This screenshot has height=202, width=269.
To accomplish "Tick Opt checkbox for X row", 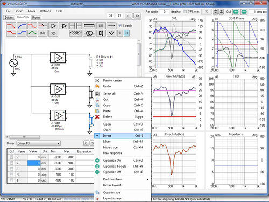I will (11, 157).
